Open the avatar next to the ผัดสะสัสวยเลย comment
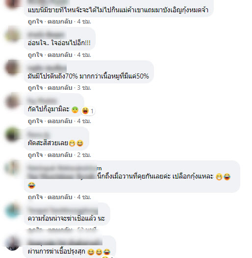The image size is (252, 258). coord(12,134)
